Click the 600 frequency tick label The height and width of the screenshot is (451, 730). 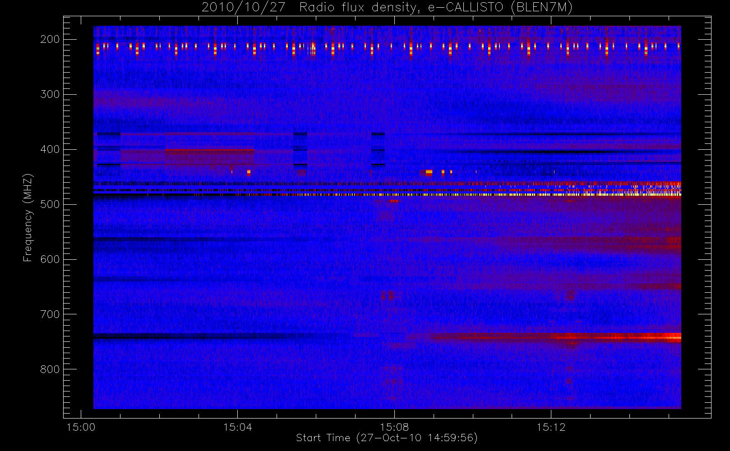tap(50, 259)
